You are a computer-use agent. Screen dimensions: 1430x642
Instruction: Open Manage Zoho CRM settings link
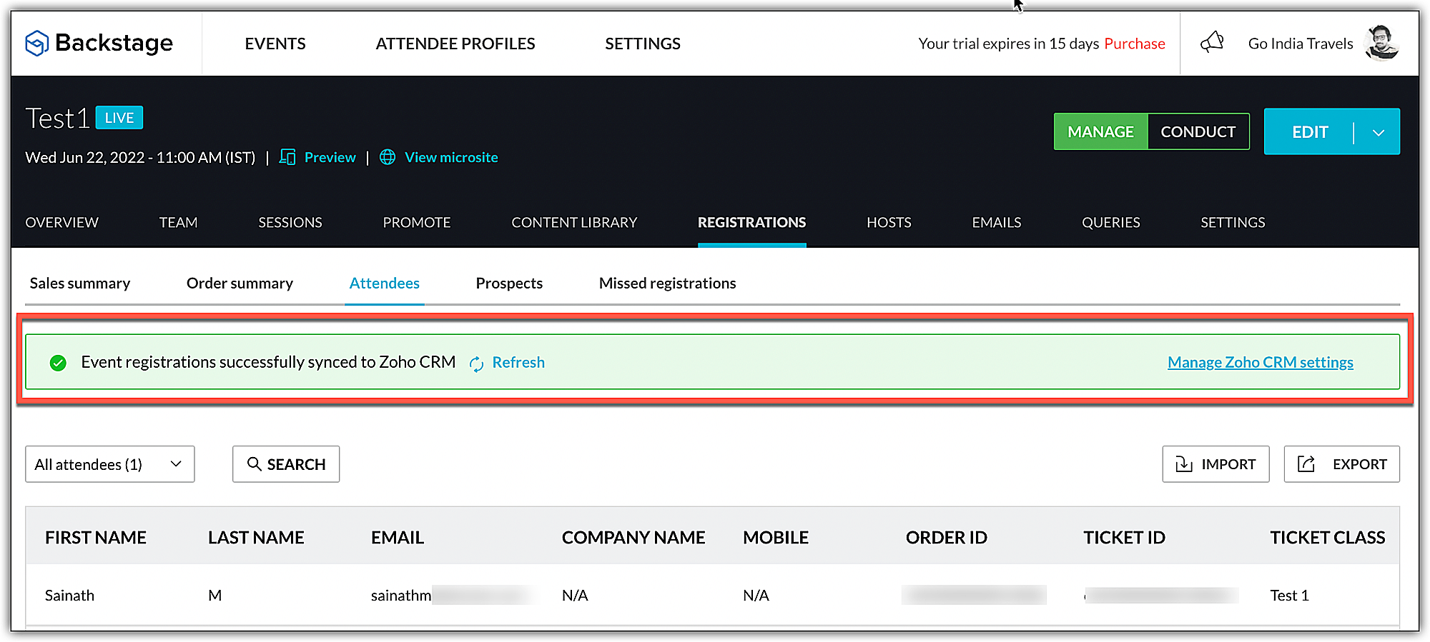(1260, 363)
